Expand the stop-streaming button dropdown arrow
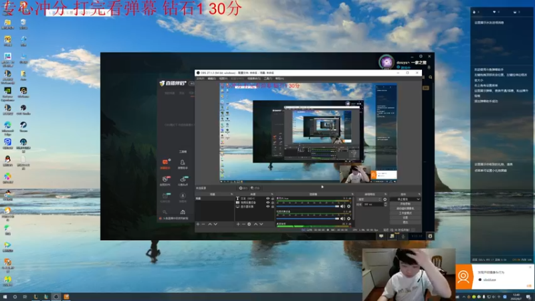 coord(419,199)
